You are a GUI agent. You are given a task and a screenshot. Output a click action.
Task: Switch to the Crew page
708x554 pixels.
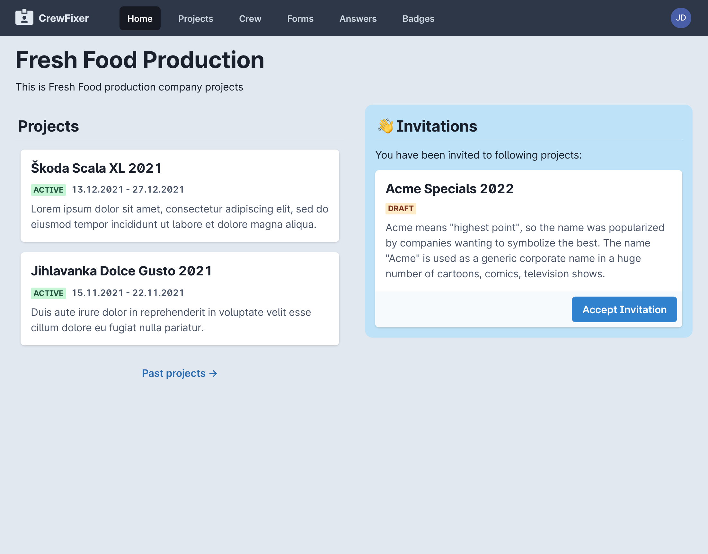click(x=250, y=19)
